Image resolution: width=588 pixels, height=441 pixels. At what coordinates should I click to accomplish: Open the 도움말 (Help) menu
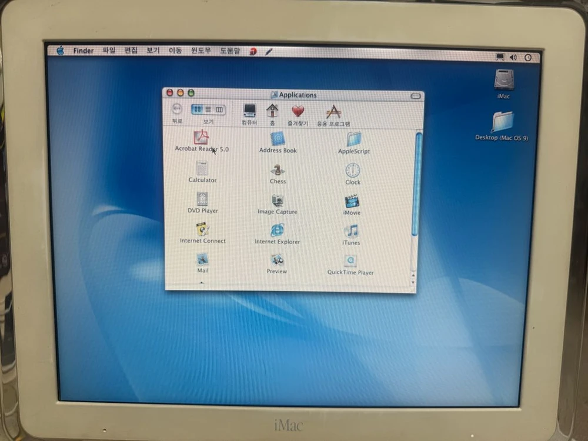tap(230, 51)
